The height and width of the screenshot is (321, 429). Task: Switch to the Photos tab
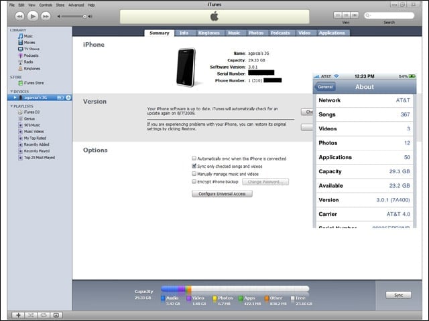pyautogui.click(x=256, y=33)
